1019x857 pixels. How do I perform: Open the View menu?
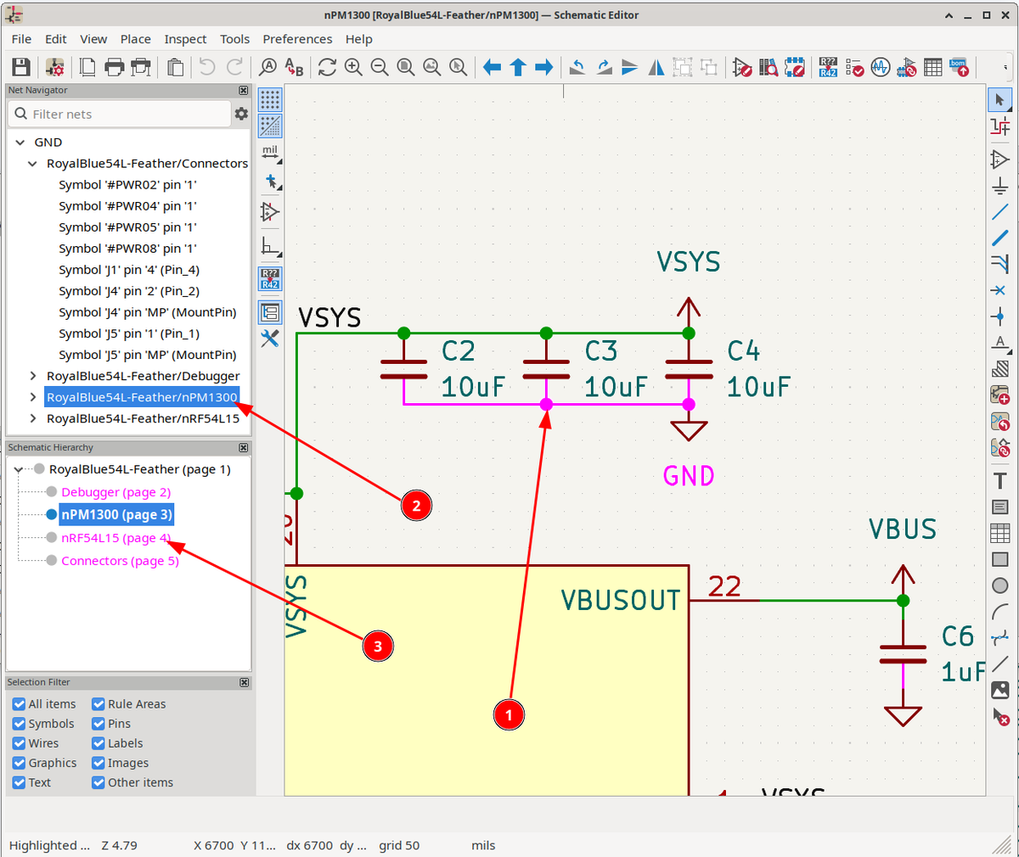coord(93,39)
